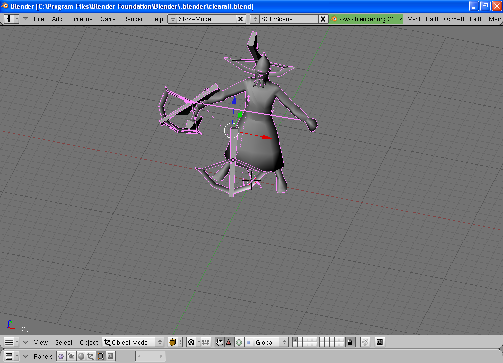Open the pivot point selector

(x=194, y=342)
